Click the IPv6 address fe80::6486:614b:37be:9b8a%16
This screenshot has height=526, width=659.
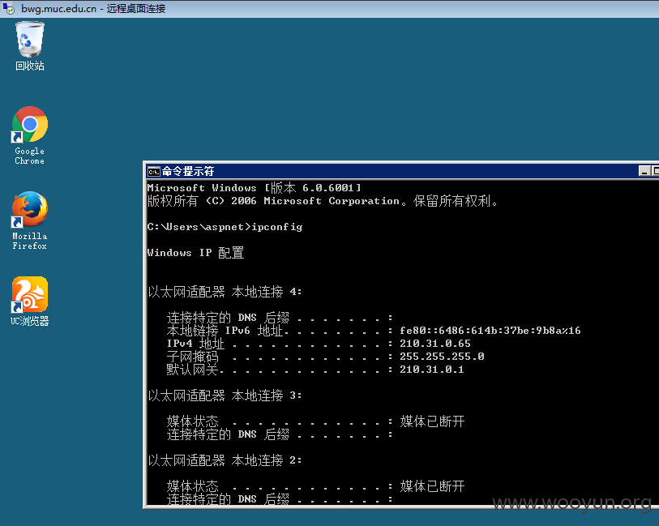[x=490, y=331]
